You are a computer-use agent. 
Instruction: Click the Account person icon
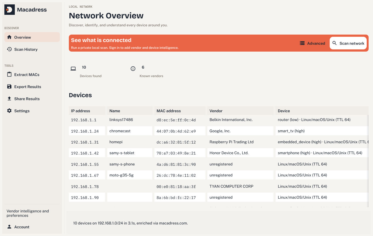(x=9, y=227)
